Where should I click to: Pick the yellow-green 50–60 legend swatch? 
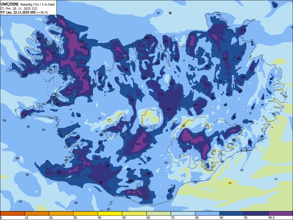[x=134, y=214]
